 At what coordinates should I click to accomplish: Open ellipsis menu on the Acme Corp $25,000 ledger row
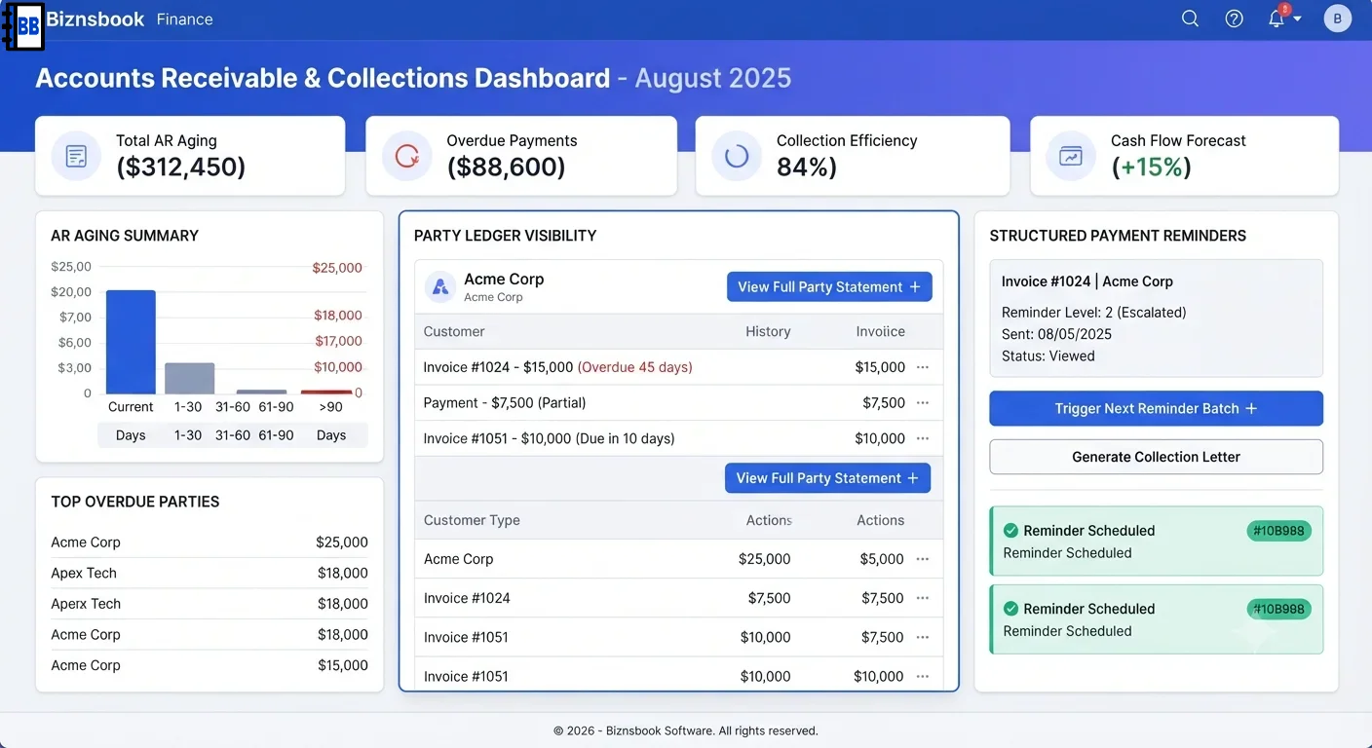[923, 559]
